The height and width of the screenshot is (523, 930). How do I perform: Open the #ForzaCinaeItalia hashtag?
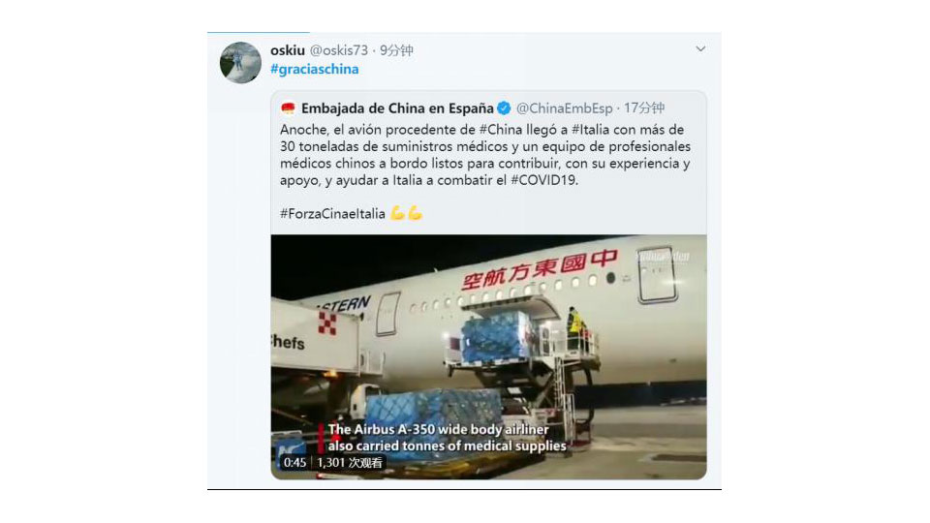[x=332, y=213]
